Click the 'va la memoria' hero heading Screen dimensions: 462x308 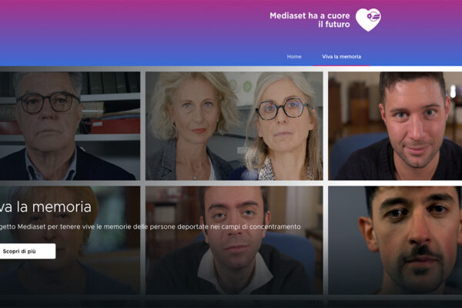pos(45,207)
